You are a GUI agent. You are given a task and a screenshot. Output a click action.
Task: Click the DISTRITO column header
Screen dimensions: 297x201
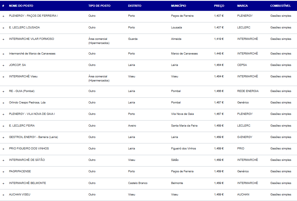click(x=134, y=6)
